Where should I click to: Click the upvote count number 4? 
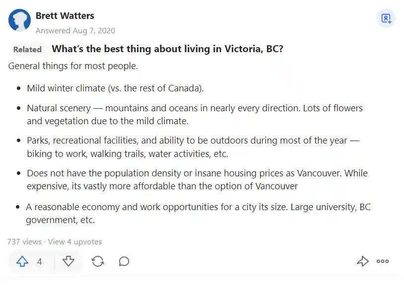pyautogui.click(x=39, y=262)
